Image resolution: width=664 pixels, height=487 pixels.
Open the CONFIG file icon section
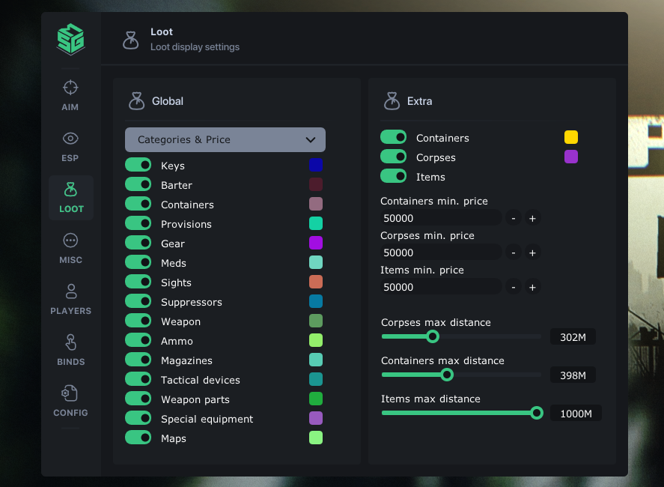pos(70,393)
